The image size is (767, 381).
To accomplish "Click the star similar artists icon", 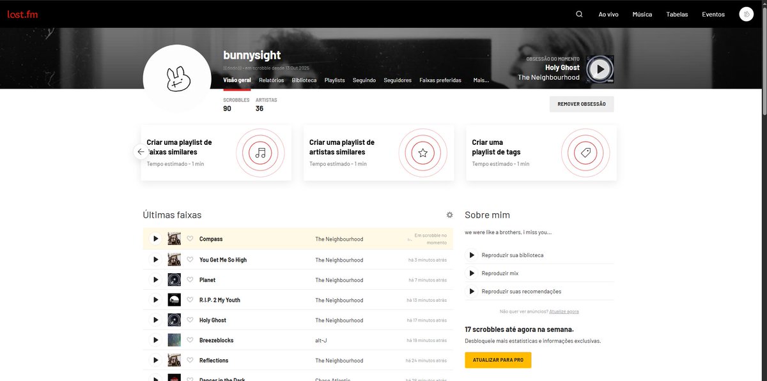I will (x=422, y=153).
